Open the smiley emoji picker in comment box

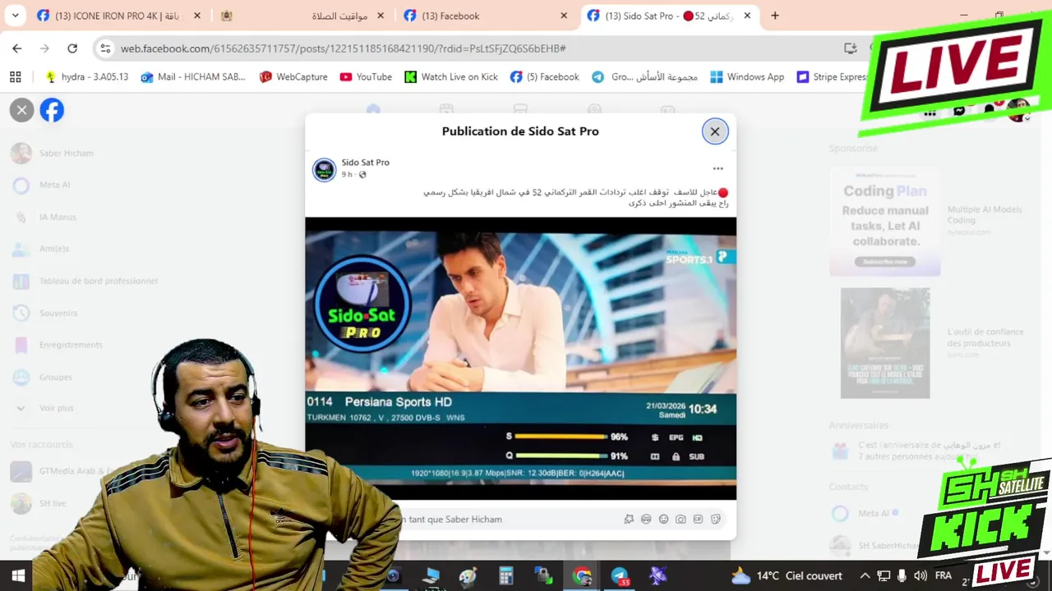click(x=663, y=520)
